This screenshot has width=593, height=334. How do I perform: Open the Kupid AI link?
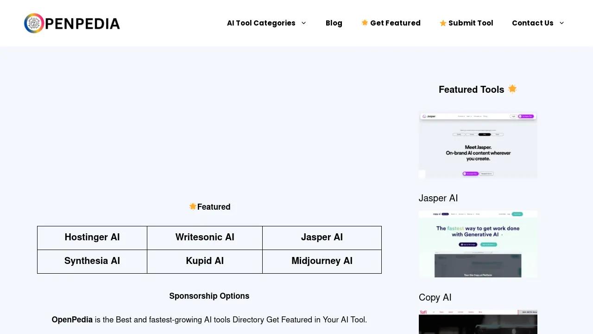pyautogui.click(x=205, y=261)
